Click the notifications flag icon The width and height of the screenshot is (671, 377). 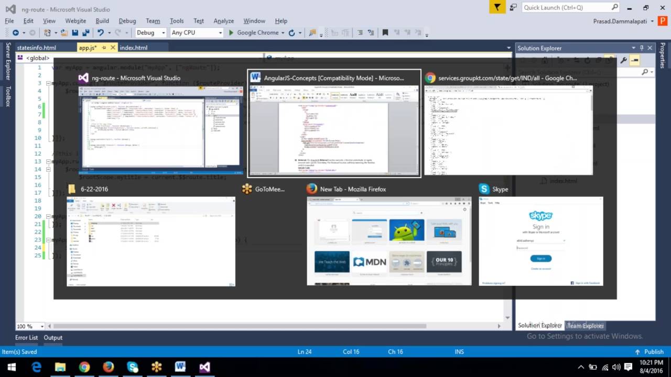point(497,7)
